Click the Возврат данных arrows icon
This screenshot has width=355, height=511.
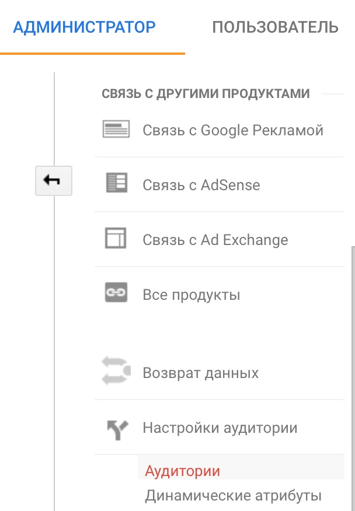click(116, 372)
